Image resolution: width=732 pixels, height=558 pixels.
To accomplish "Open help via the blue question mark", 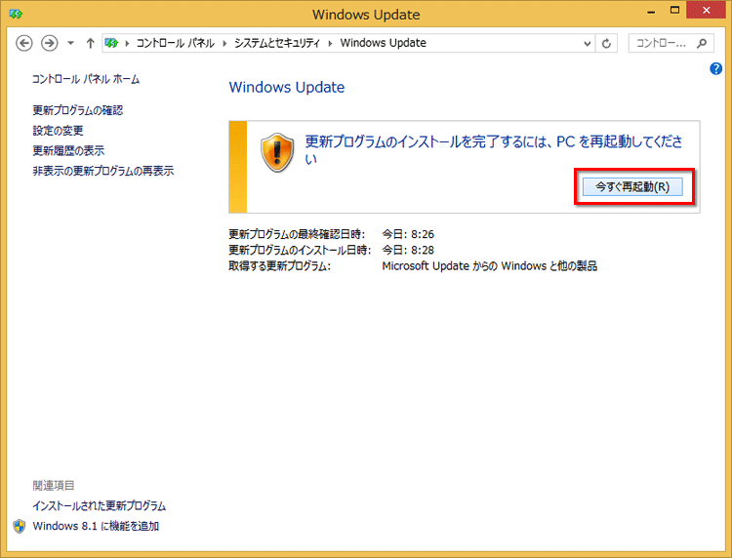I will pyautogui.click(x=715, y=68).
